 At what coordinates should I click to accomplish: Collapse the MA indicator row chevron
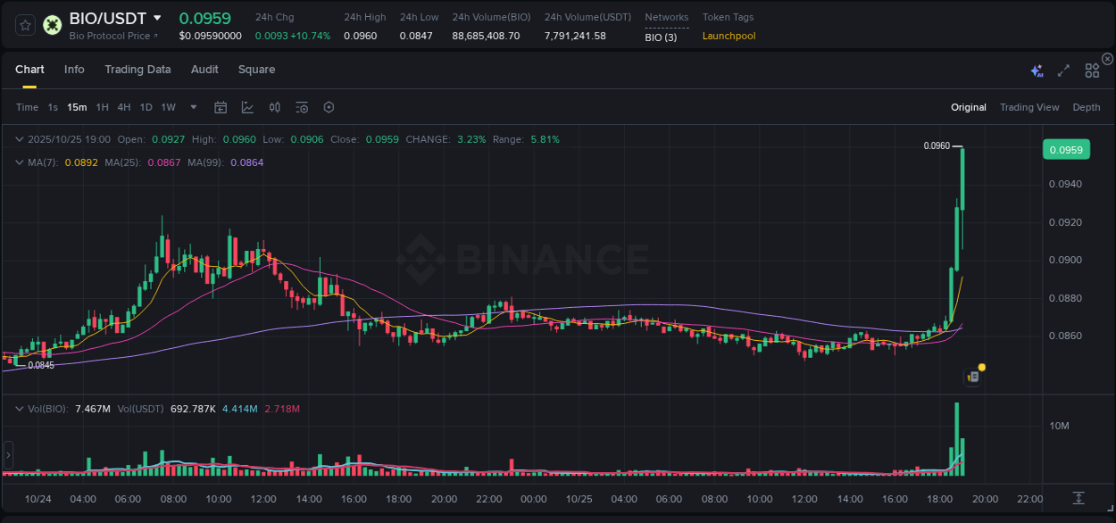pyautogui.click(x=20, y=162)
